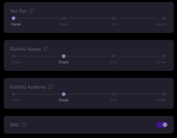
Task: Click the Yüksek label under Yan Ton
Action: tap(161, 24)
